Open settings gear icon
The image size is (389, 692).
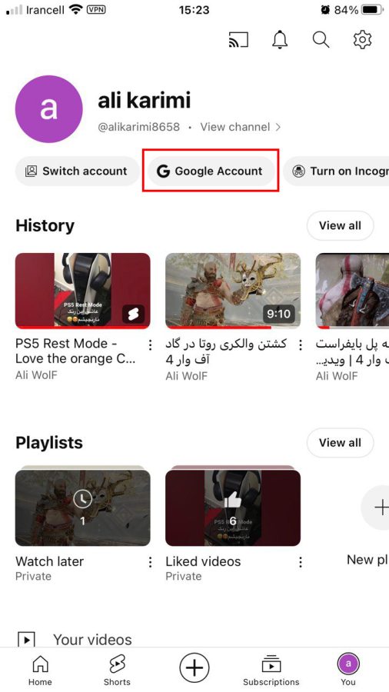click(363, 40)
